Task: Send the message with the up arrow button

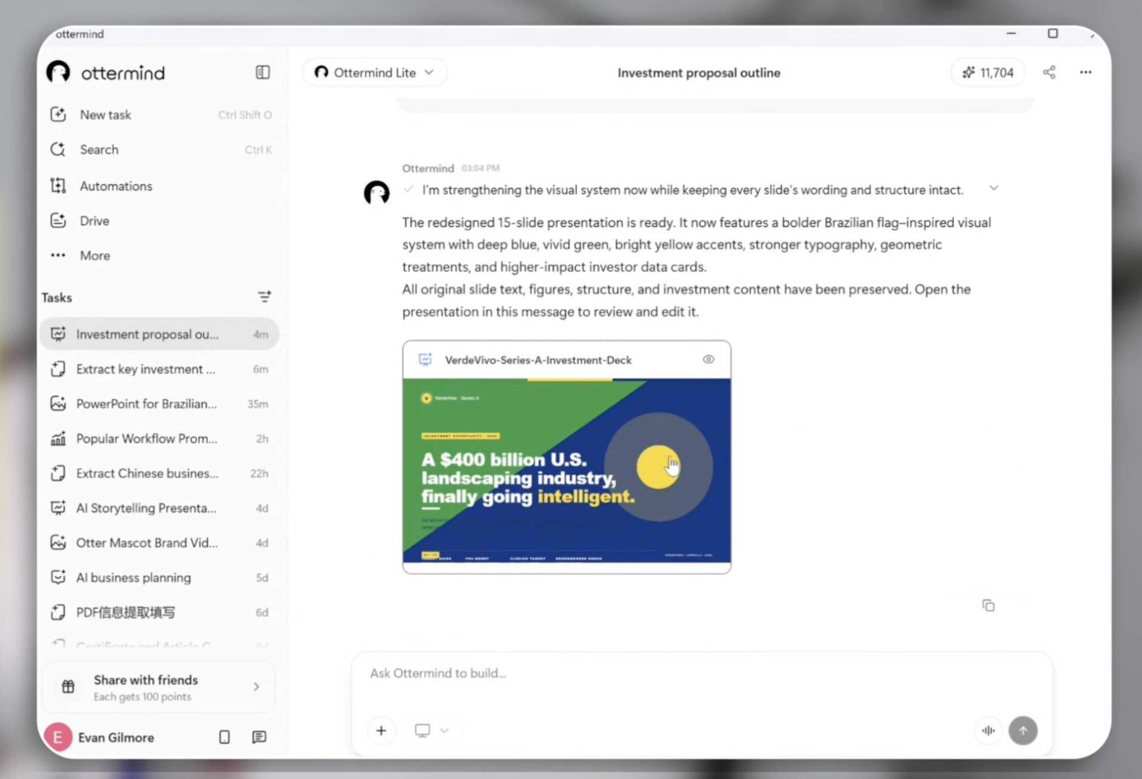Action: tap(1023, 730)
